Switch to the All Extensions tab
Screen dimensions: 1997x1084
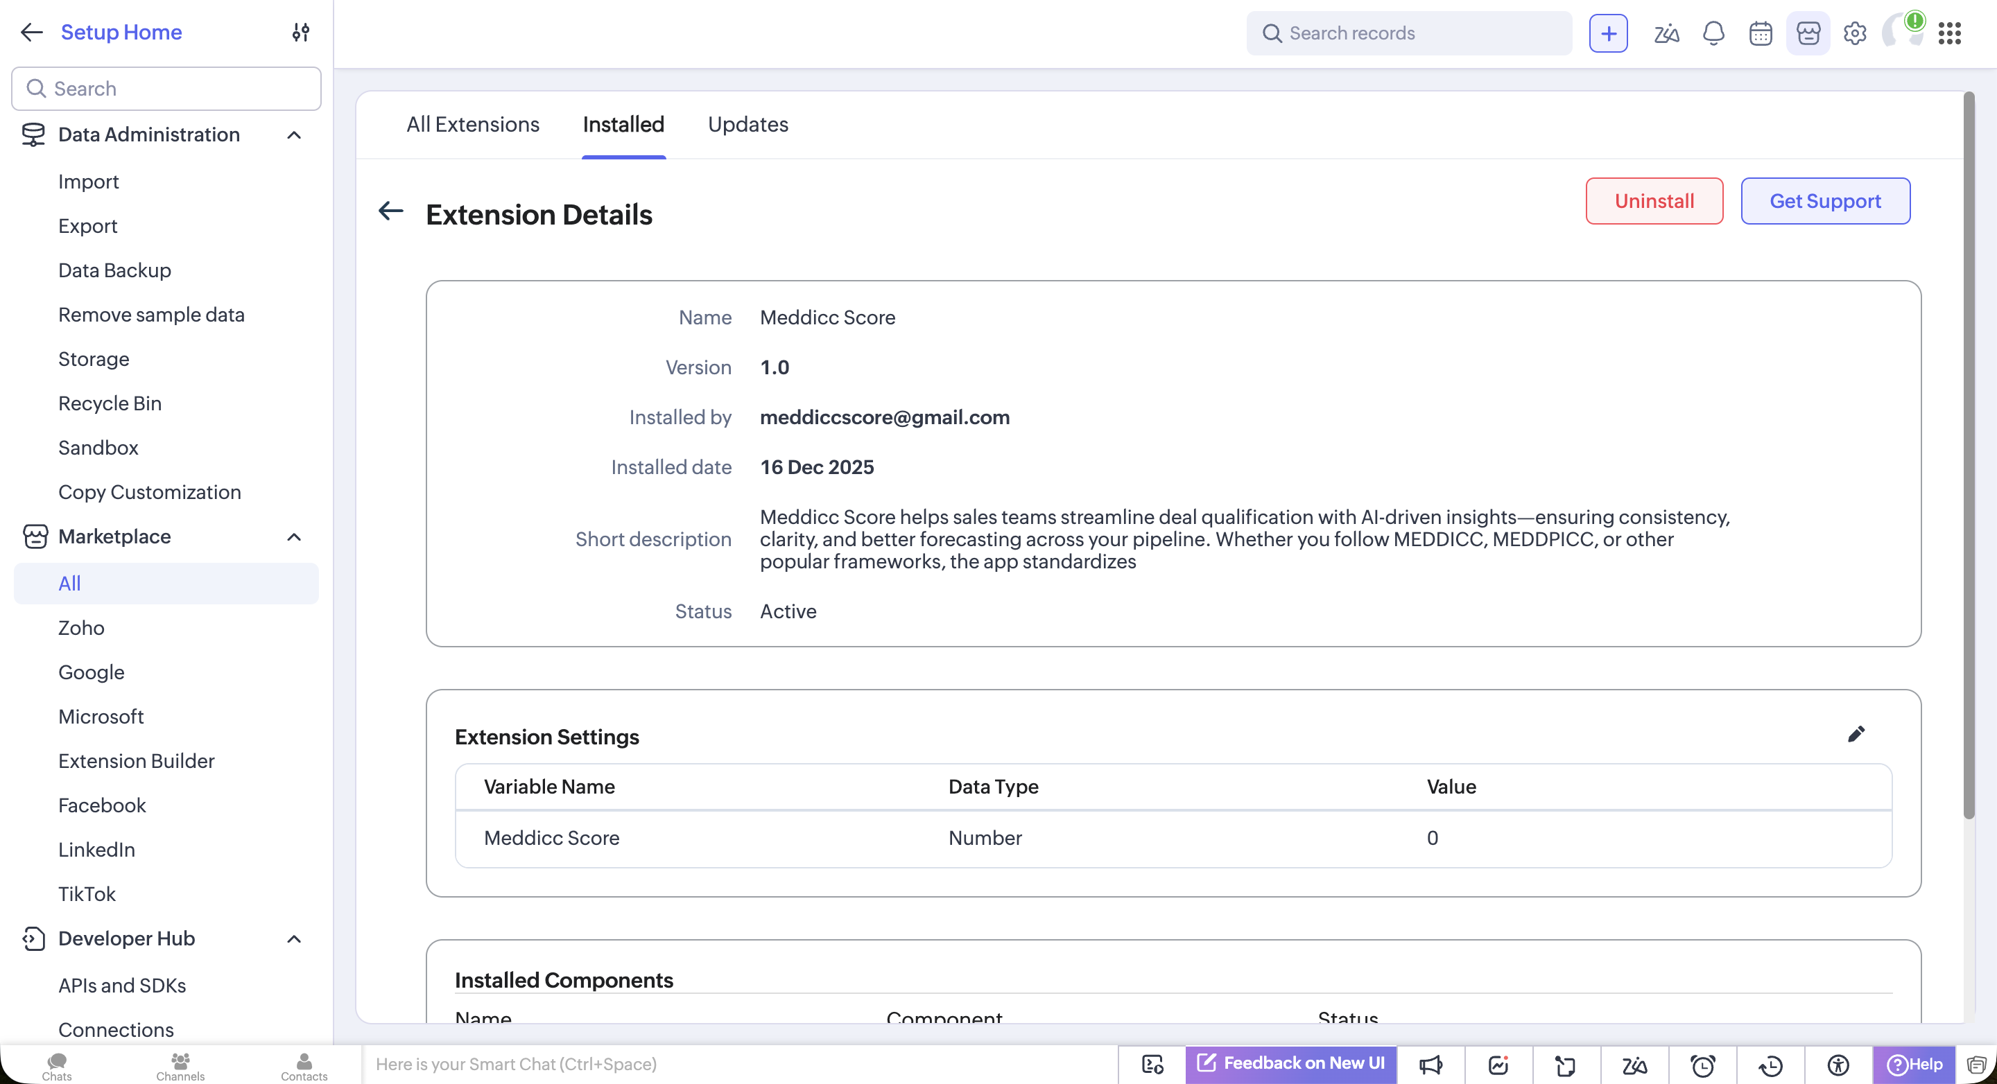tap(473, 124)
